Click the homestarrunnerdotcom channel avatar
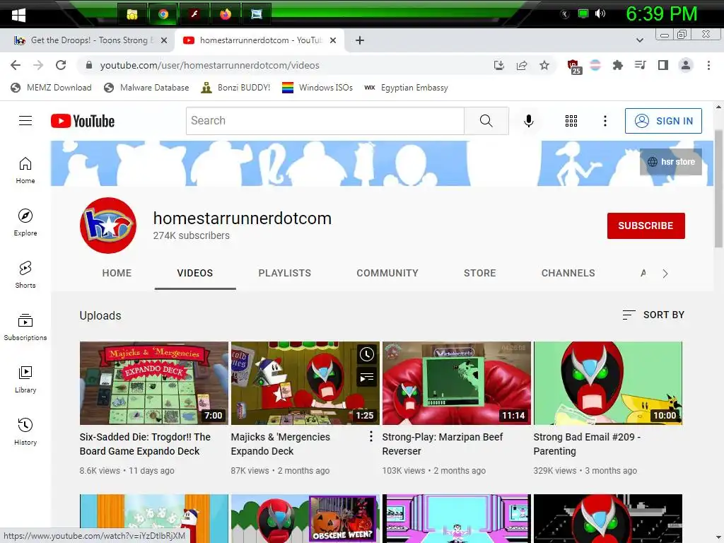Viewport: 724px width, 543px height. (108, 226)
